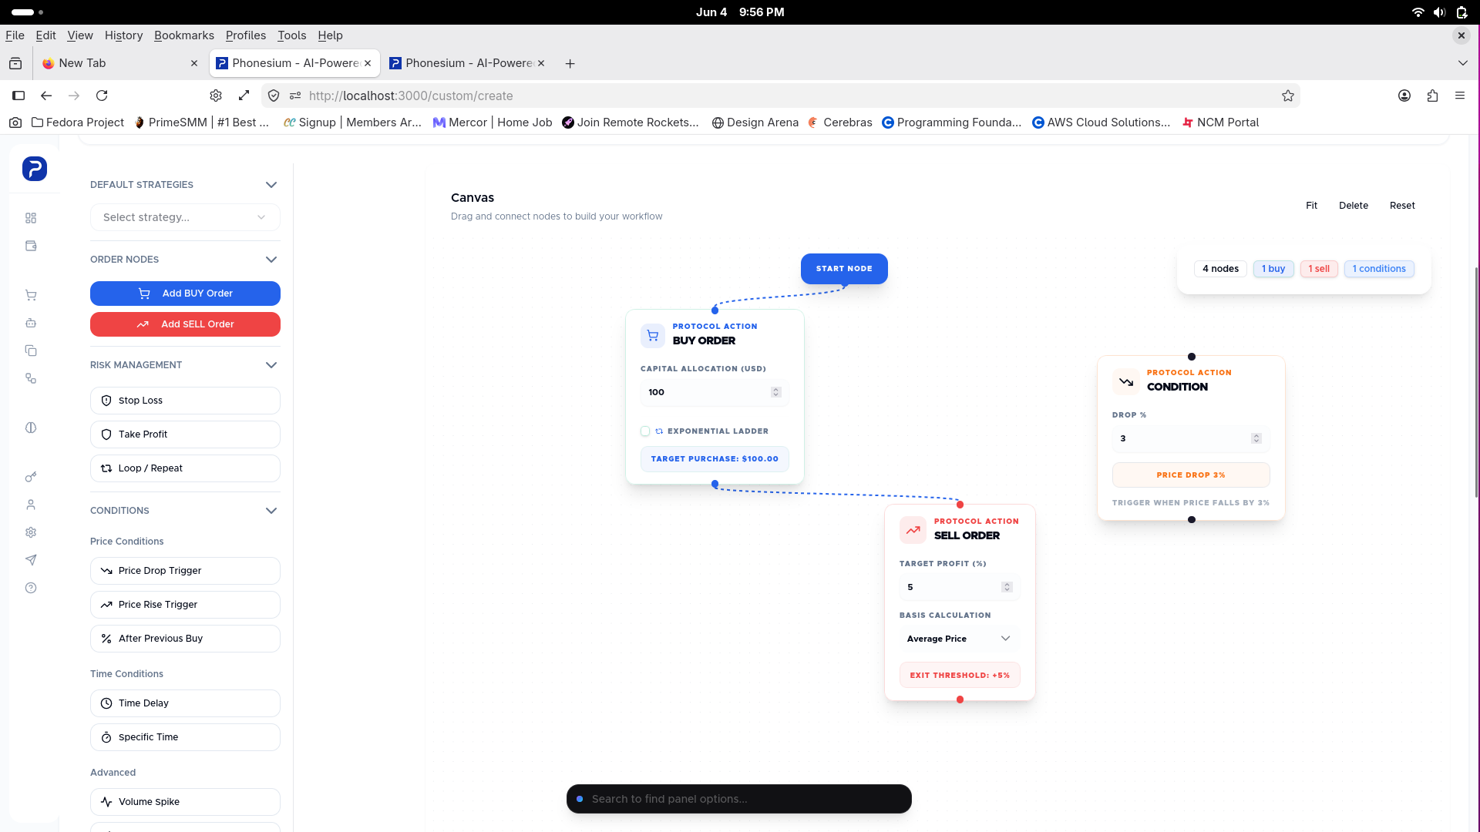Open the workflow nodes icon in sidebar
Image resolution: width=1480 pixels, height=832 pixels.
(x=31, y=378)
